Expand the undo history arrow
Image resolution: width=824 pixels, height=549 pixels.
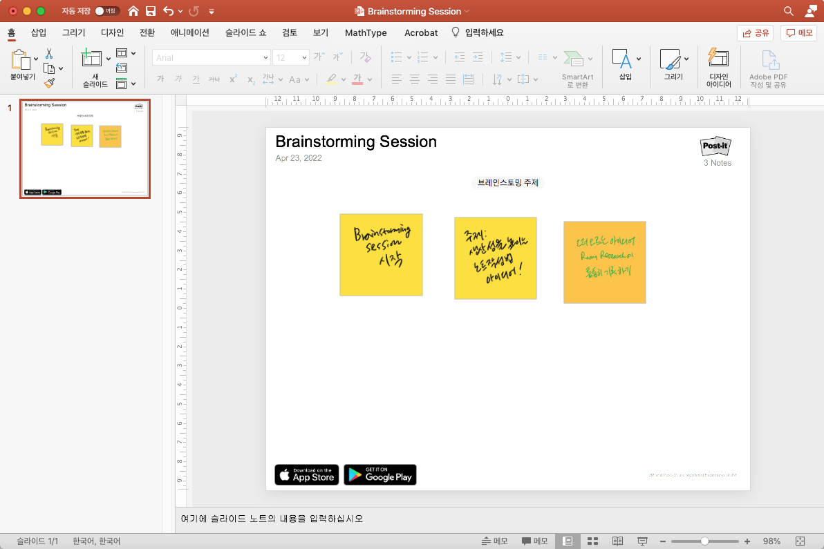tap(180, 11)
